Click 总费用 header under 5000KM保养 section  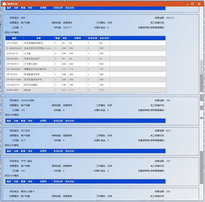(43, 121)
